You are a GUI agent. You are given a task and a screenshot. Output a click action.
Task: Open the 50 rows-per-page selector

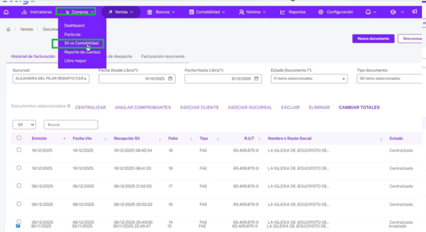(x=24, y=125)
